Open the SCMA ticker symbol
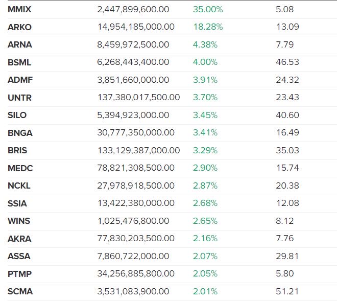 (x=20, y=292)
